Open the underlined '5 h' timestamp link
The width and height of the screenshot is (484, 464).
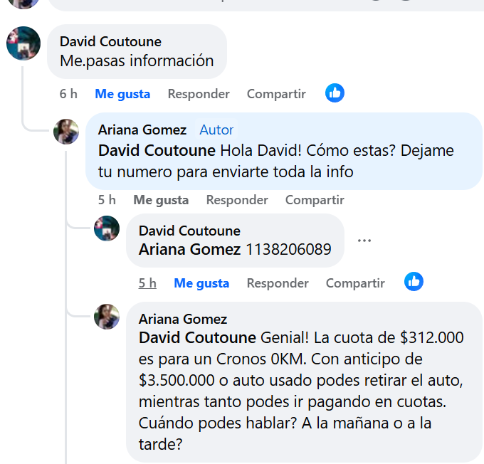tap(147, 283)
